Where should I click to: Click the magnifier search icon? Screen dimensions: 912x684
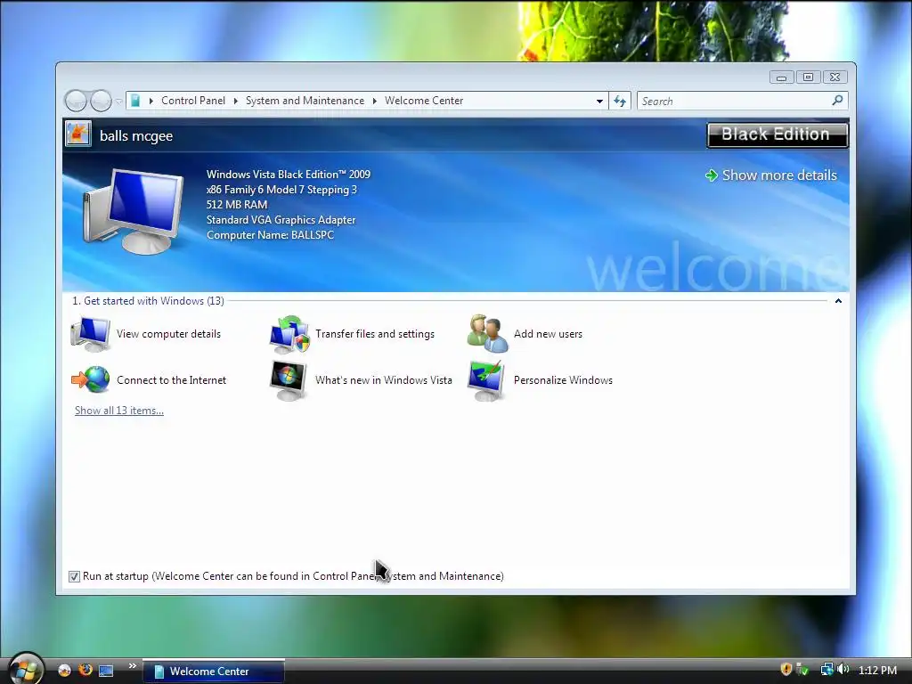[837, 100]
